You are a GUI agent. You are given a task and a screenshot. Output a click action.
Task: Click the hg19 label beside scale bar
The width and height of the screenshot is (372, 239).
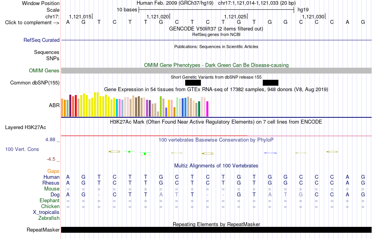pyautogui.click(x=303, y=10)
